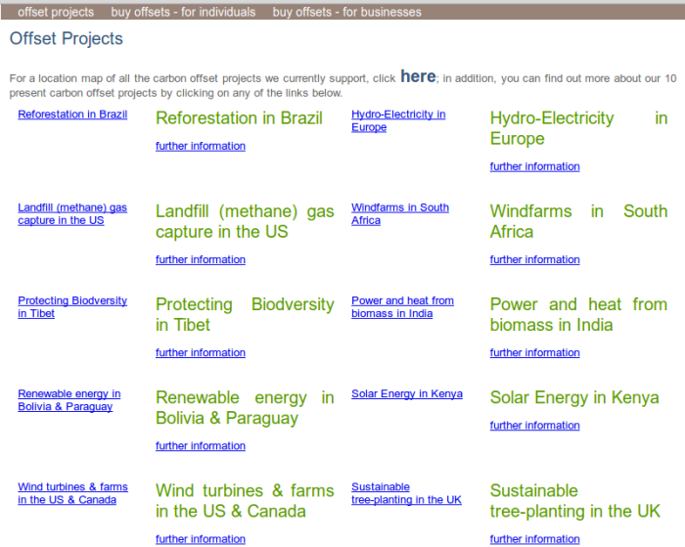Open 'further information' under Solar Energy in Kenya
Screen dimensions: 685x547
pyautogui.click(x=534, y=426)
